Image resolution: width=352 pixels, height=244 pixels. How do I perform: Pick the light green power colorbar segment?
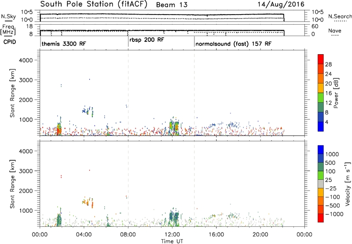321,97
